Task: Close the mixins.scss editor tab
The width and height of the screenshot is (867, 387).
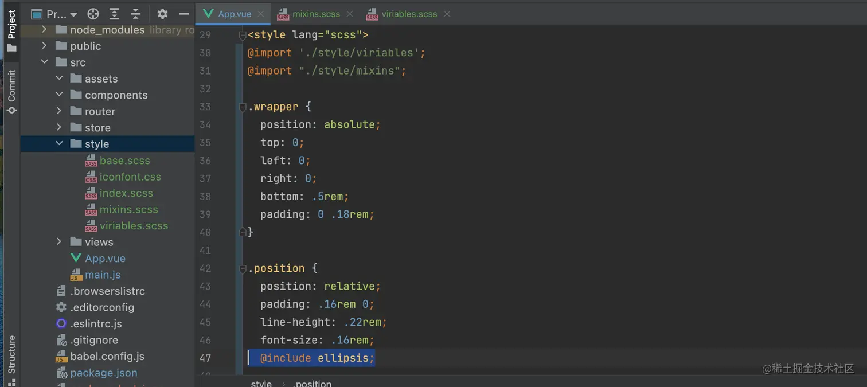Action: coord(350,14)
